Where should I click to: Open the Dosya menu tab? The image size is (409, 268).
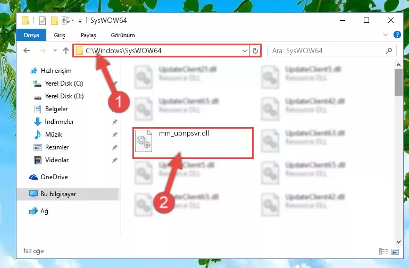pyautogui.click(x=31, y=35)
